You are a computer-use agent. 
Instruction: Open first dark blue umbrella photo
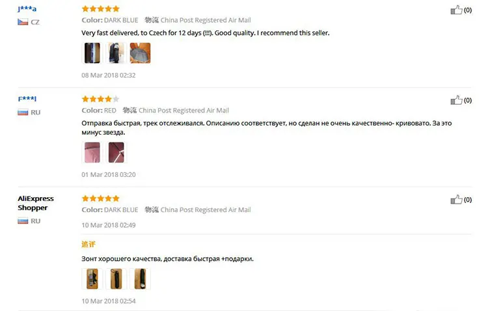pyautogui.click(x=92, y=53)
